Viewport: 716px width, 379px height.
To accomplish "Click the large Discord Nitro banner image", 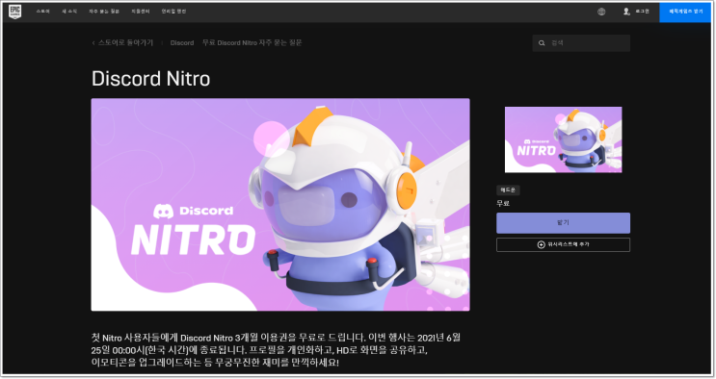I will pos(280,205).
